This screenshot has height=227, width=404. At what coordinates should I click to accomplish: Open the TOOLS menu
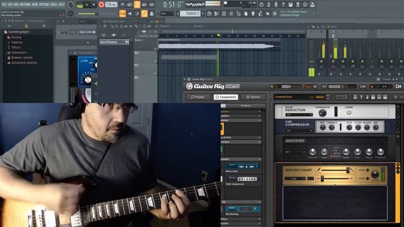pos(54,4)
